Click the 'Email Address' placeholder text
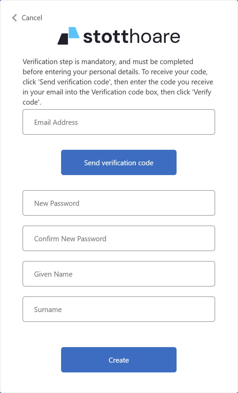238x393 pixels. [56, 122]
